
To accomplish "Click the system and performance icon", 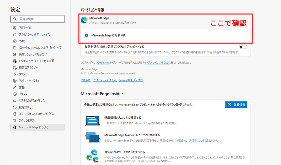I will 15,101.
